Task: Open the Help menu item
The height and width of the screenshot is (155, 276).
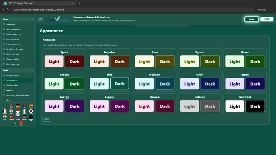Action: pyautogui.click(x=8, y=100)
